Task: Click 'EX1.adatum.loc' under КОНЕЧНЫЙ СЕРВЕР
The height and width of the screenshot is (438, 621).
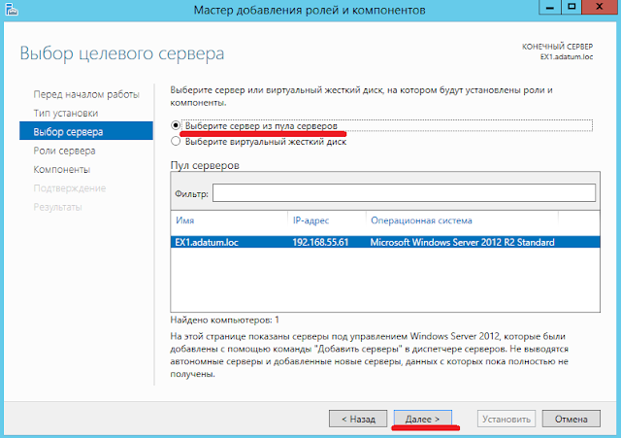Action: click(x=567, y=56)
